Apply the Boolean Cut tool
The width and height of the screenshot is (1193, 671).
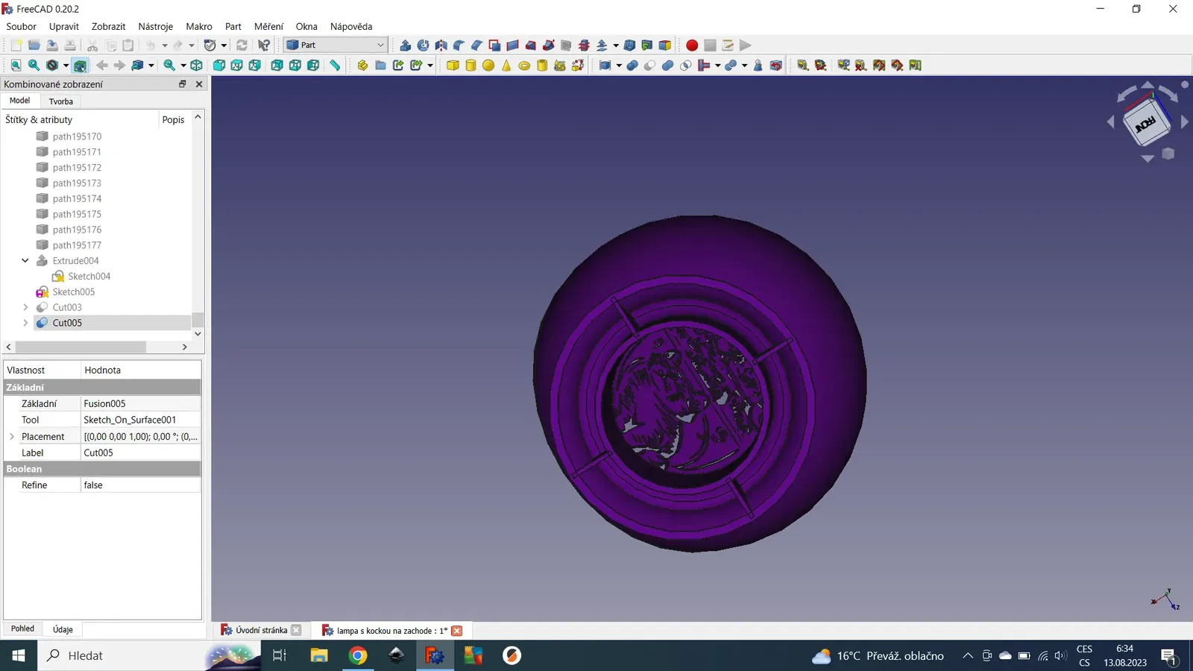tap(649, 66)
